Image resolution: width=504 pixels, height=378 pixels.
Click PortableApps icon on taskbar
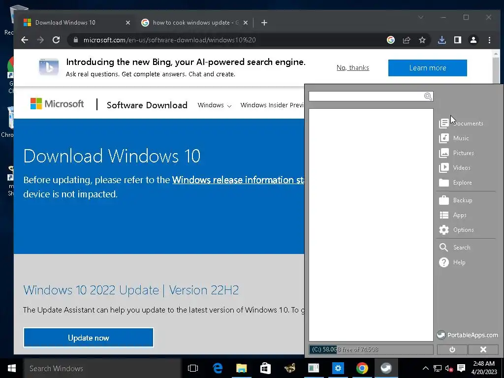pyautogui.click(x=386, y=368)
